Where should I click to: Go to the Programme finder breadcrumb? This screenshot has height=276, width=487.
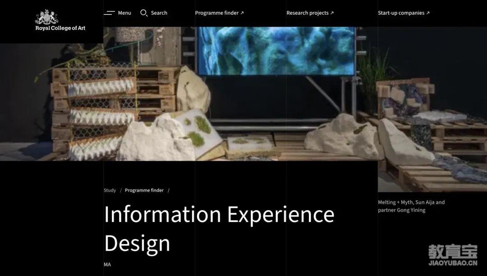[144, 190]
